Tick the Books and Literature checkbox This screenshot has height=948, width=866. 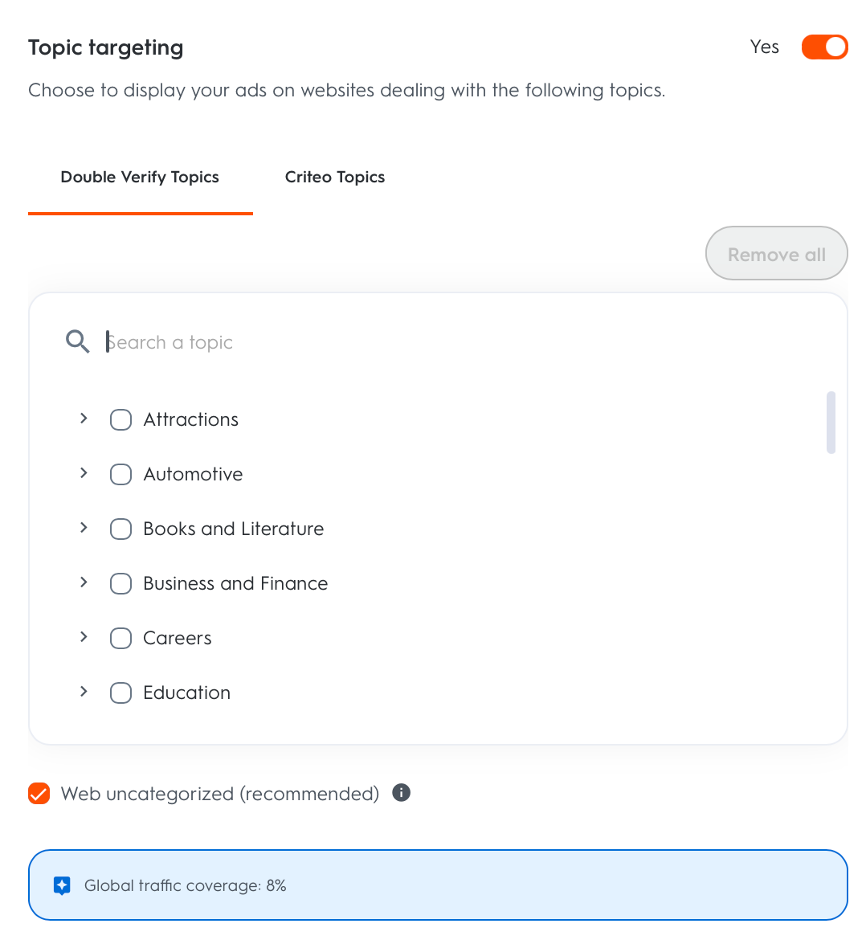121,529
